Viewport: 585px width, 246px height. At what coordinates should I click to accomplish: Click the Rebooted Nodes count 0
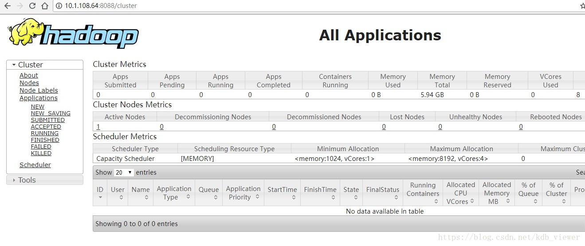pyautogui.click(x=521, y=127)
